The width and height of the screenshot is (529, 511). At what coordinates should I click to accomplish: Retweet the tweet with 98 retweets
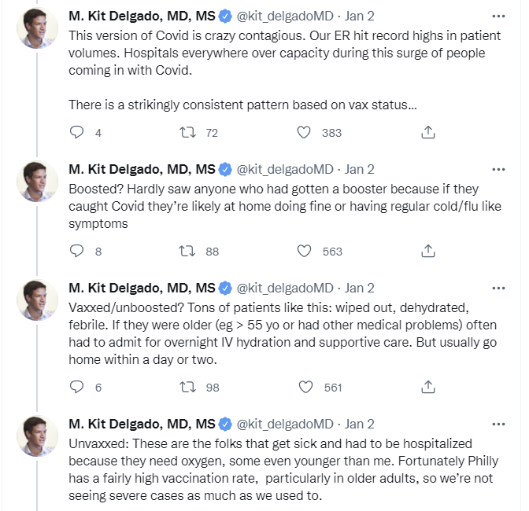point(187,387)
